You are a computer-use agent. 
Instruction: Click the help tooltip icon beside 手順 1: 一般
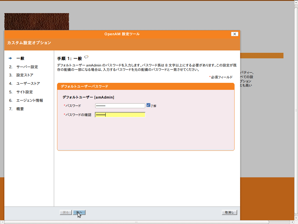(86, 57)
